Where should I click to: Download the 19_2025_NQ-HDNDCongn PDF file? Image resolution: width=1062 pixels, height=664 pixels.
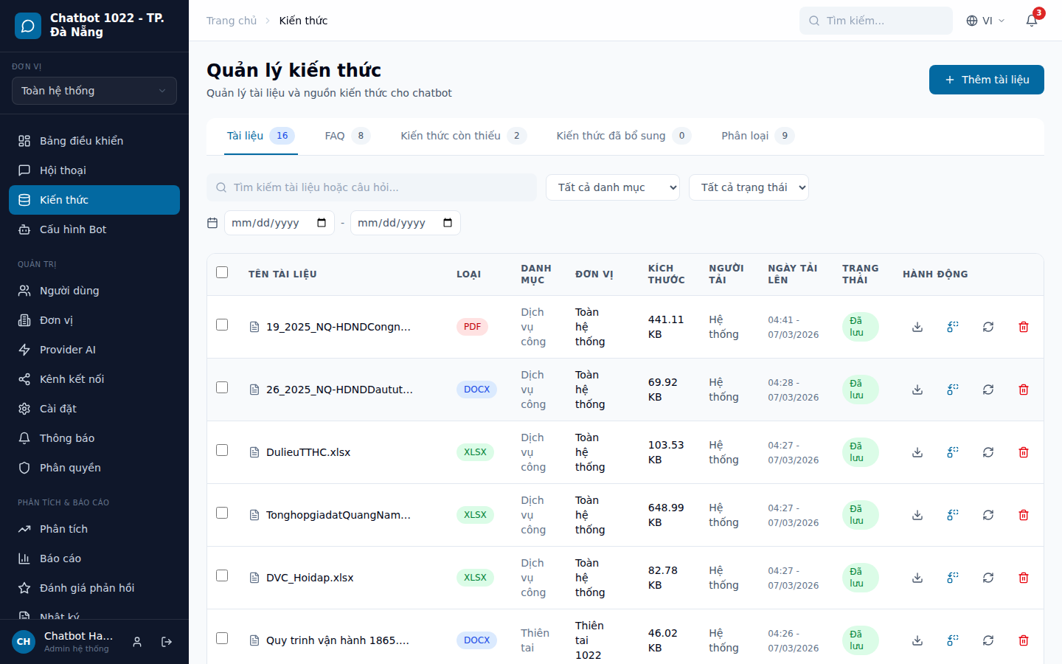click(x=917, y=327)
